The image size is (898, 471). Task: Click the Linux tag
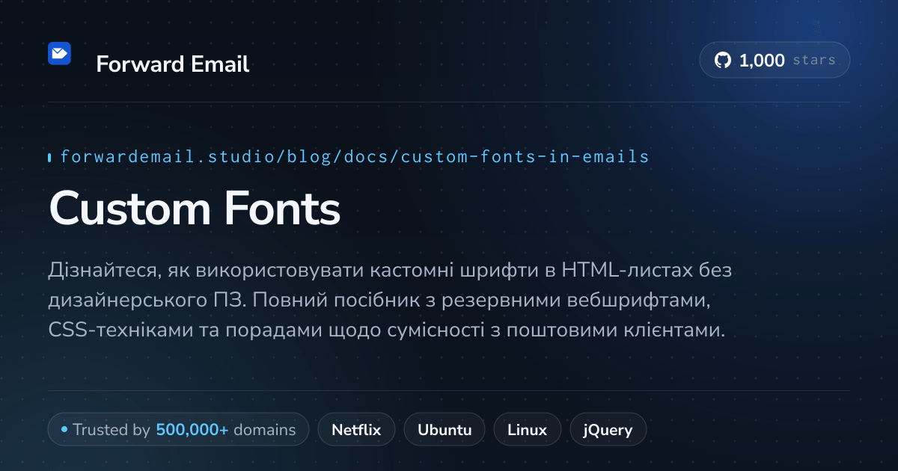tap(528, 430)
